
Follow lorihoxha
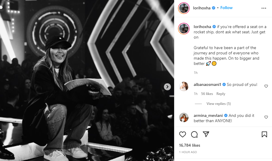pyautogui.click(x=226, y=8)
